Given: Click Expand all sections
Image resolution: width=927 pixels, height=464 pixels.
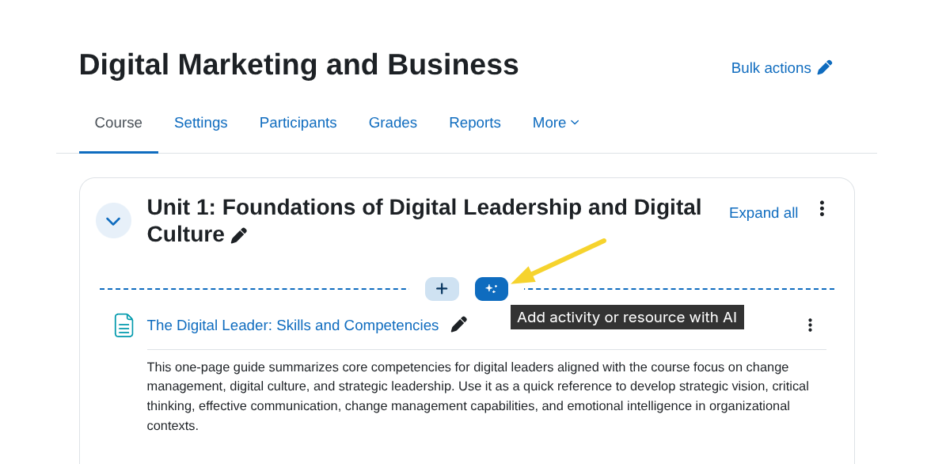Looking at the screenshot, I should pyautogui.click(x=763, y=213).
